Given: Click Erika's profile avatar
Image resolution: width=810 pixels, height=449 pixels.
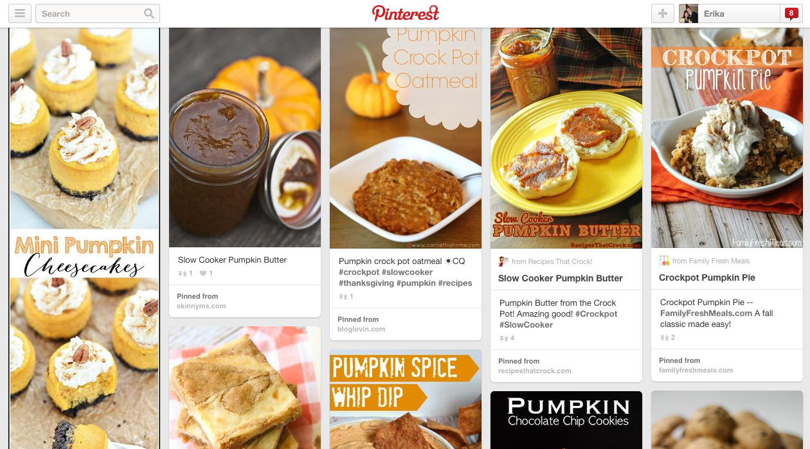Looking at the screenshot, I should click(x=688, y=13).
